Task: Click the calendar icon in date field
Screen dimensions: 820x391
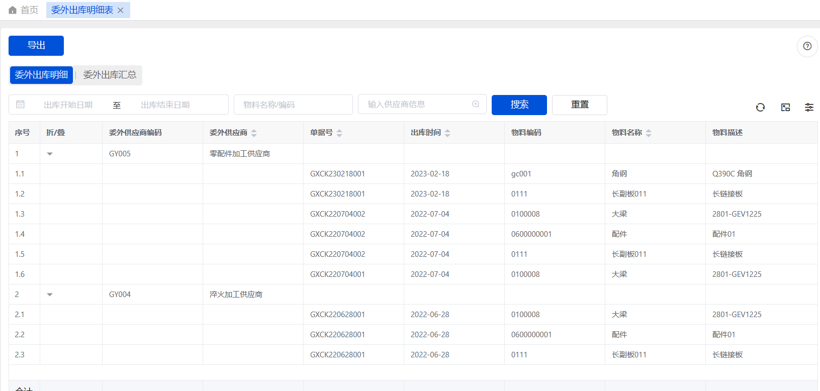Action: (x=21, y=105)
